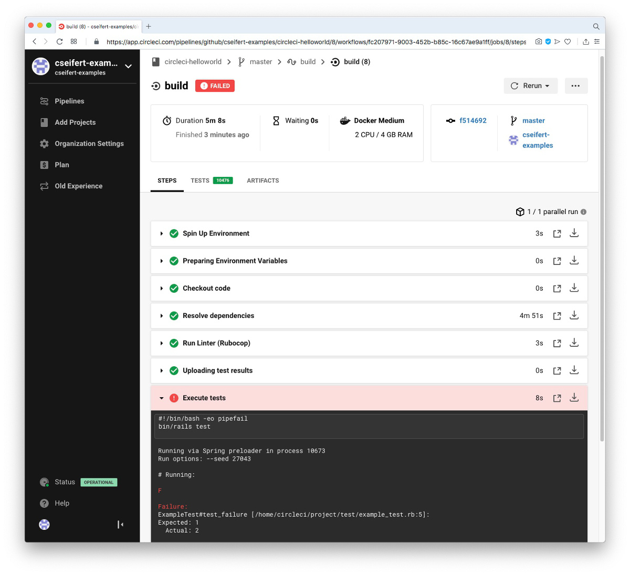The height and width of the screenshot is (575, 630).
Task: Download Spin Up Environment step output
Action: pyautogui.click(x=574, y=233)
